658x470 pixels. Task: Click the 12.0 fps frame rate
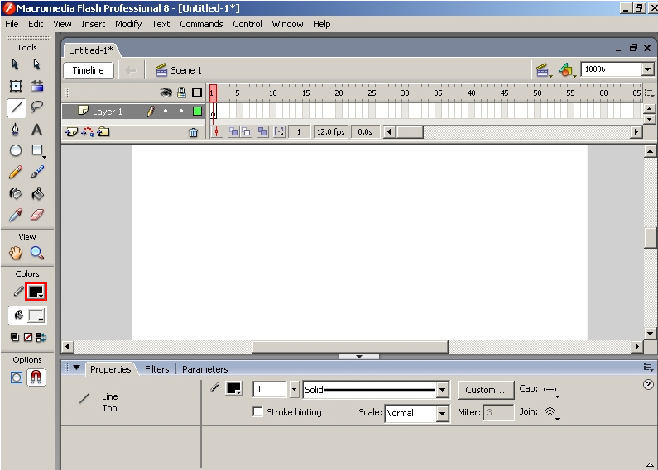[331, 132]
